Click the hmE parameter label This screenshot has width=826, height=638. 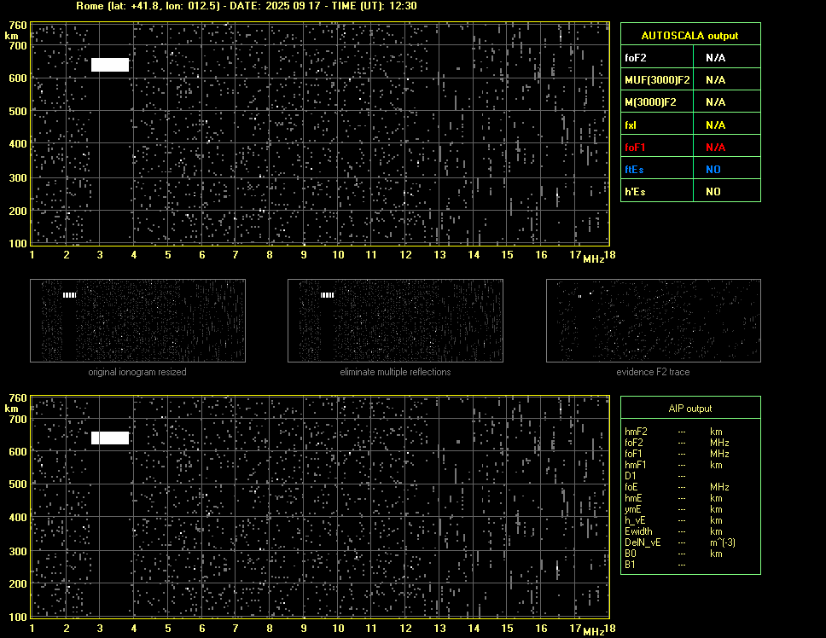tap(633, 498)
